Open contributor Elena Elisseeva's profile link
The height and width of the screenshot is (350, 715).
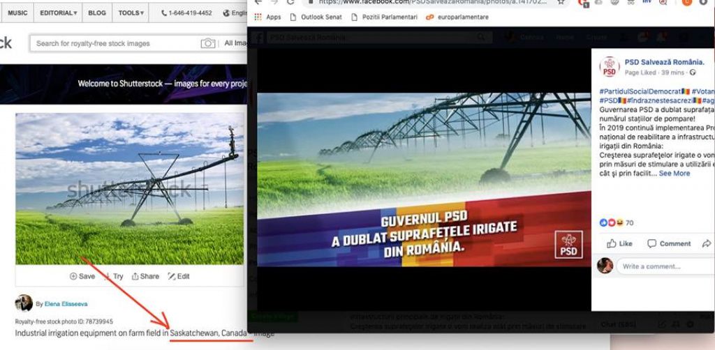(x=66, y=303)
